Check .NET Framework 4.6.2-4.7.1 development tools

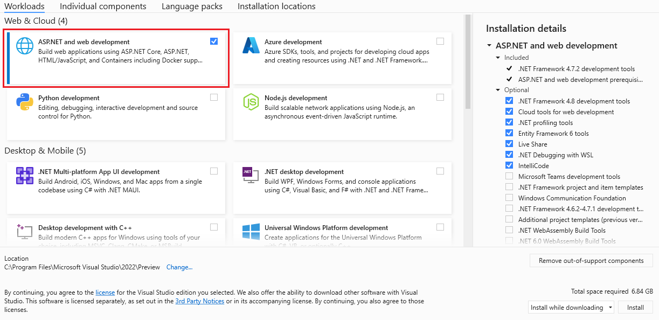tap(509, 208)
